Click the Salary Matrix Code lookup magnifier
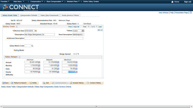This screenshot has width=193, height=108. point(32,46)
